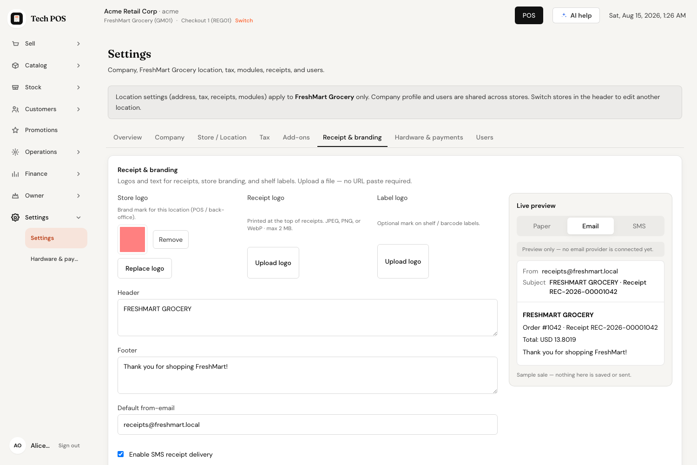The width and height of the screenshot is (697, 465).
Task: Click the Finance bar chart icon
Action: pyautogui.click(x=15, y=174)
